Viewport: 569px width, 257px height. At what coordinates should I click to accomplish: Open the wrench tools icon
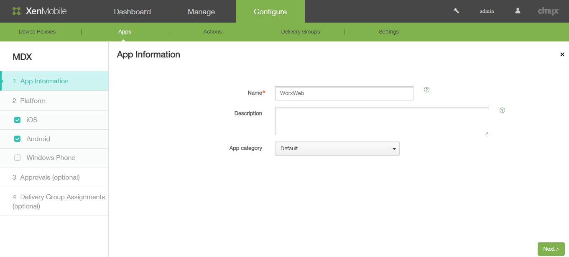coord(456,11)
